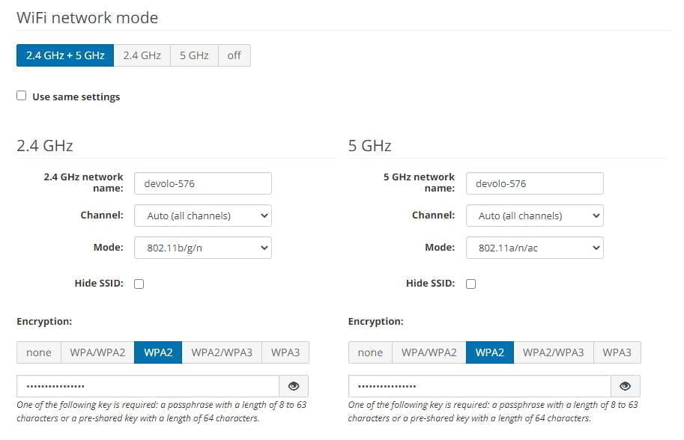Turn WiFi network mode off
Image resolution: width=684 pixels, height=440 pixels.
coord(234,55)
